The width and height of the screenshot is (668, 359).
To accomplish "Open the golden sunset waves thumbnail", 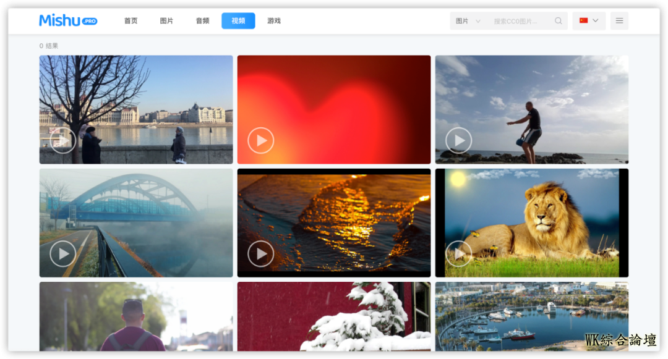I will [x=334, y=223].
